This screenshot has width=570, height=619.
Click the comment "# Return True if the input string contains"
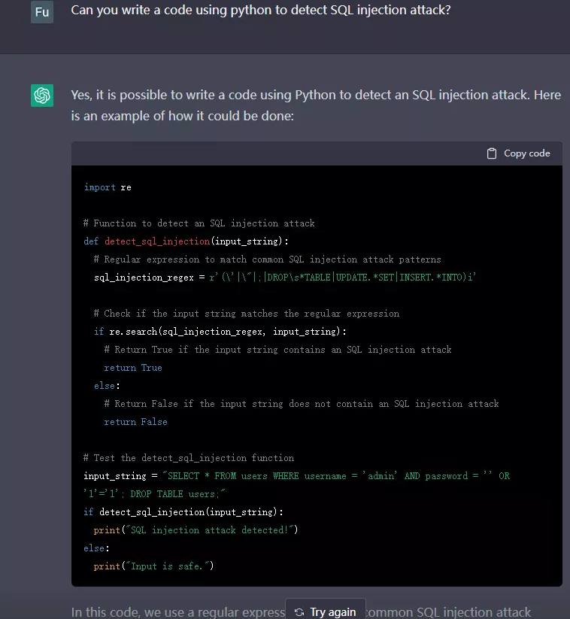pos(277,350)
